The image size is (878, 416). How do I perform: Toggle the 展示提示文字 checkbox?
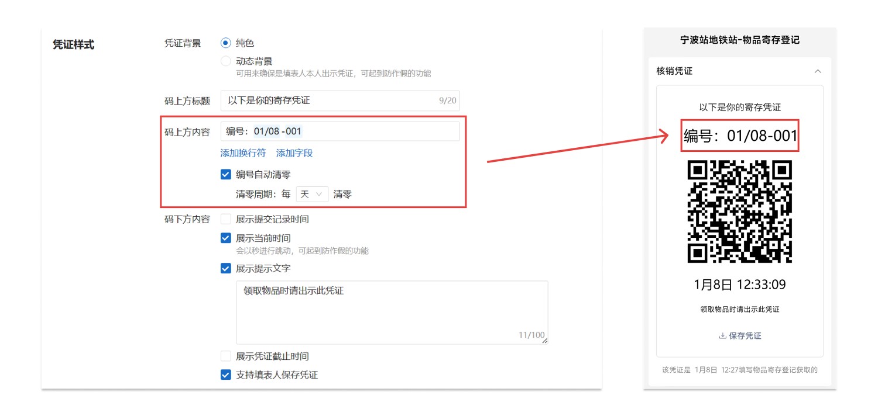(226, 269)
